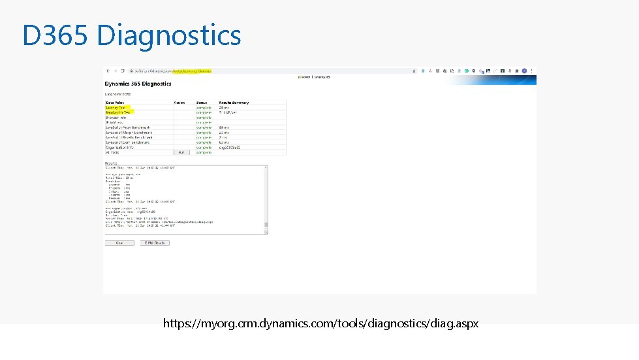Click the Data Point column header

[x=115, y=103]
